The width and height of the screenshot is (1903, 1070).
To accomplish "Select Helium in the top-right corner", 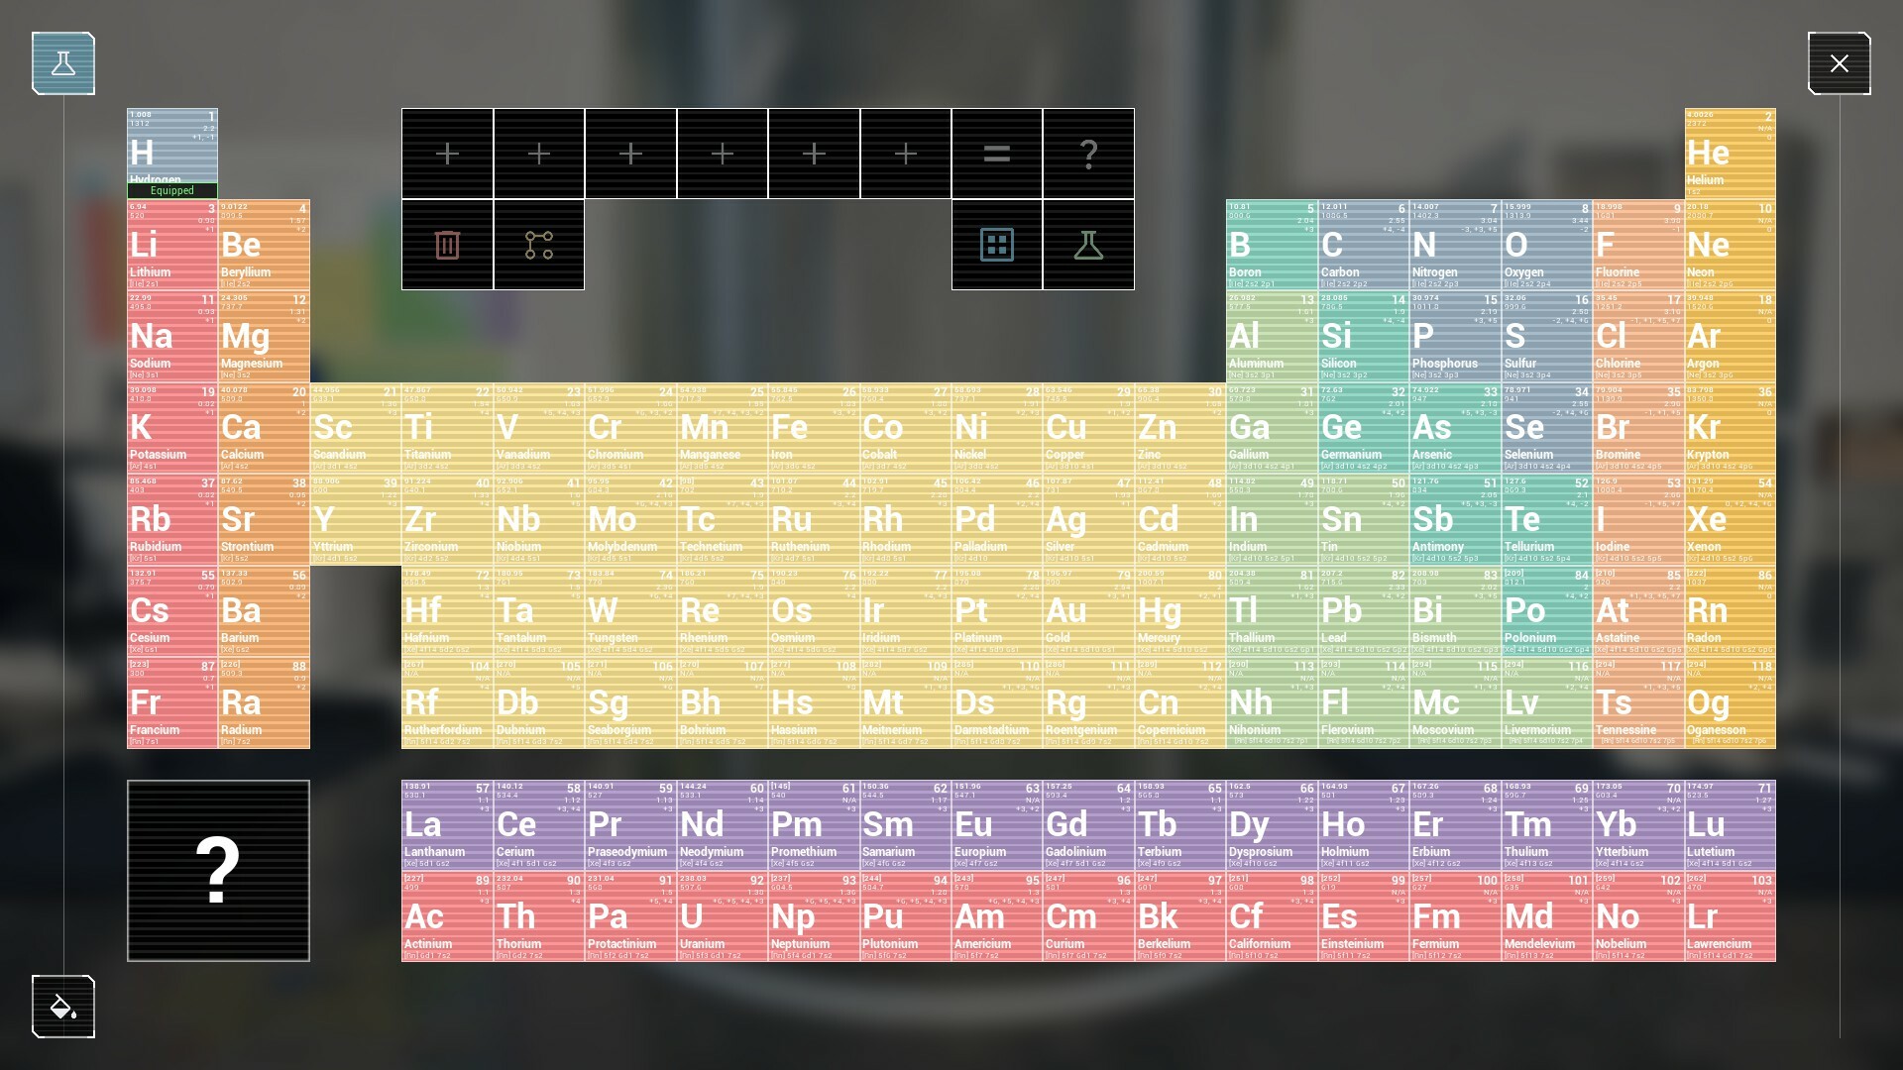I will pos(1729,154).
